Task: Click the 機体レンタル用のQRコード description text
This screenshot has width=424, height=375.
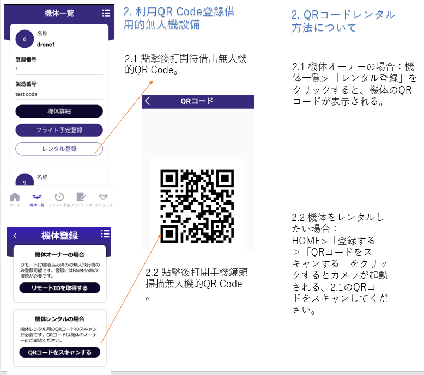Action: [x=59, y=335]
